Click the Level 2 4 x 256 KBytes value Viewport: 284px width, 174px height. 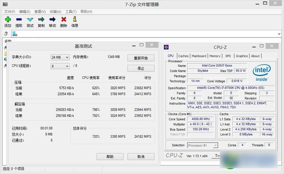[246, 129]
